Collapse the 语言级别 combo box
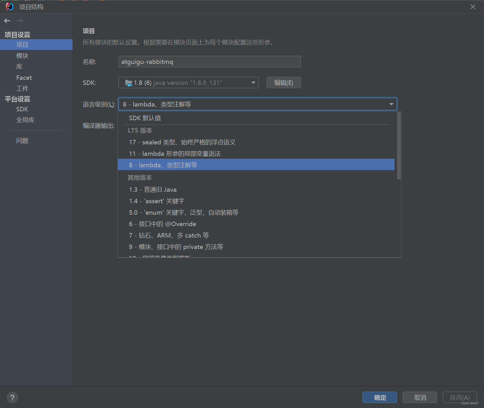The height and width of the screenshot is (408, 484). click(x=258, y=104)
